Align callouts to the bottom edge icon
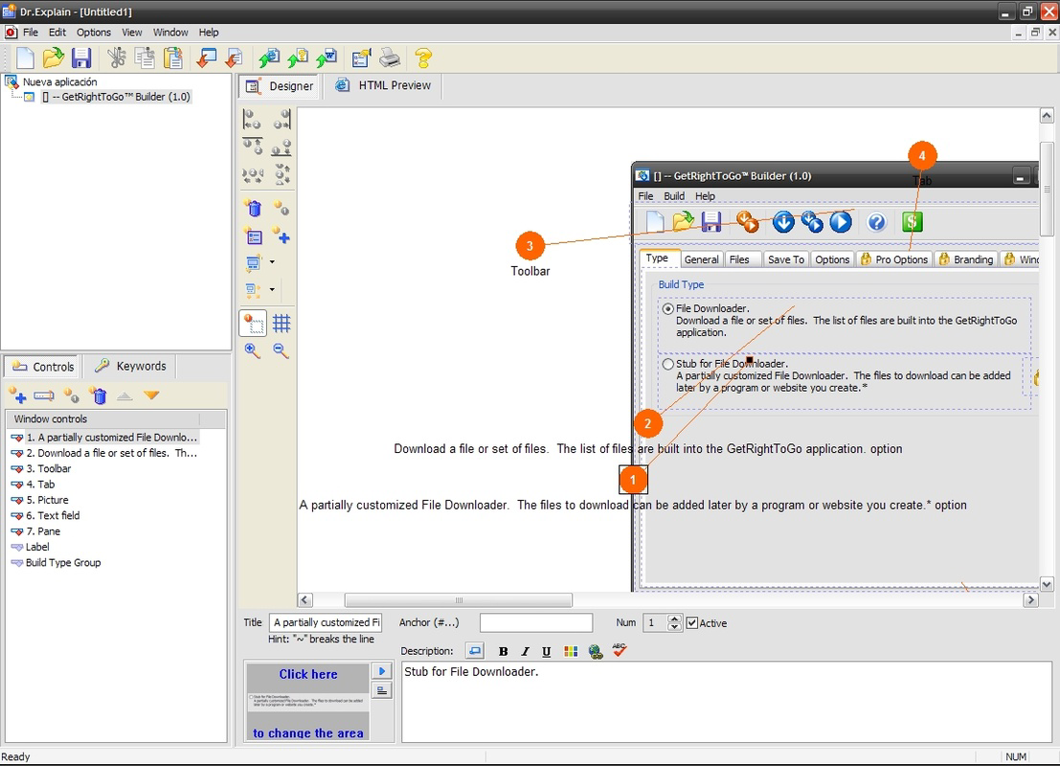Viewport: 1060px width, 766px height. tap(282, 146)
